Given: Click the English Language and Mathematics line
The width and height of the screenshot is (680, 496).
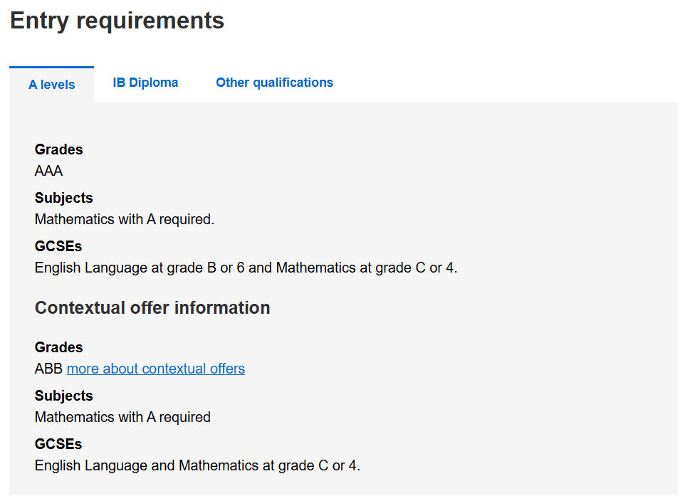Looking at the screenshot, I should (197, 466).
